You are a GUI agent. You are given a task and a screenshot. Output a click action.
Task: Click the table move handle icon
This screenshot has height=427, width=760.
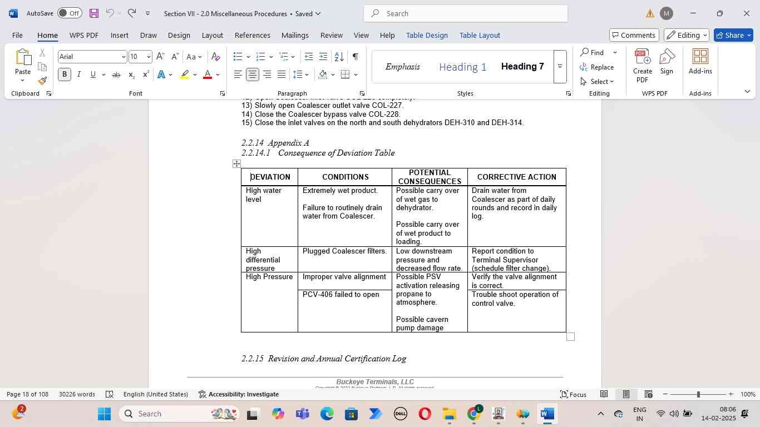pyautogui.click(x=236, y=163)
